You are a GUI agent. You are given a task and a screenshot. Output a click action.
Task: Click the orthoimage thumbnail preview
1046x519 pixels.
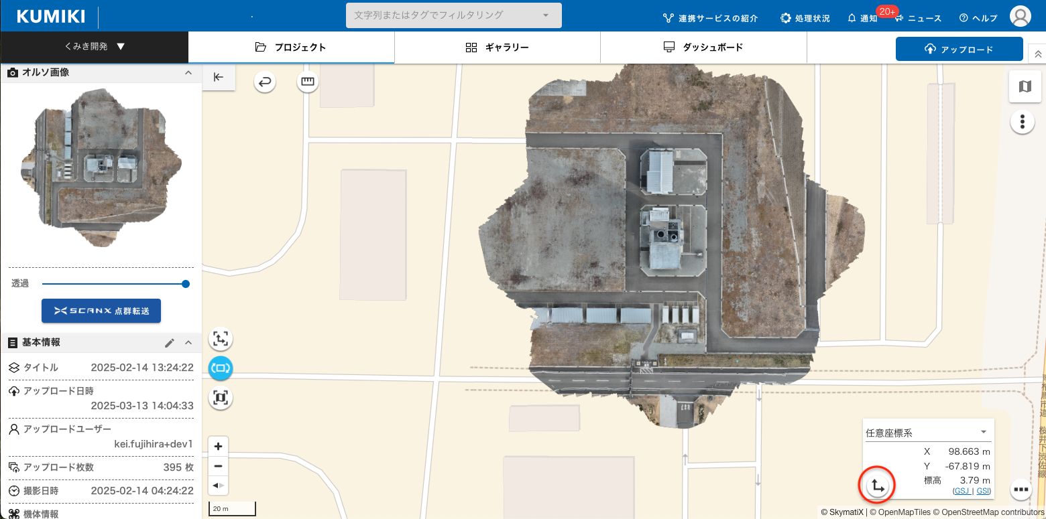(101, 167)
